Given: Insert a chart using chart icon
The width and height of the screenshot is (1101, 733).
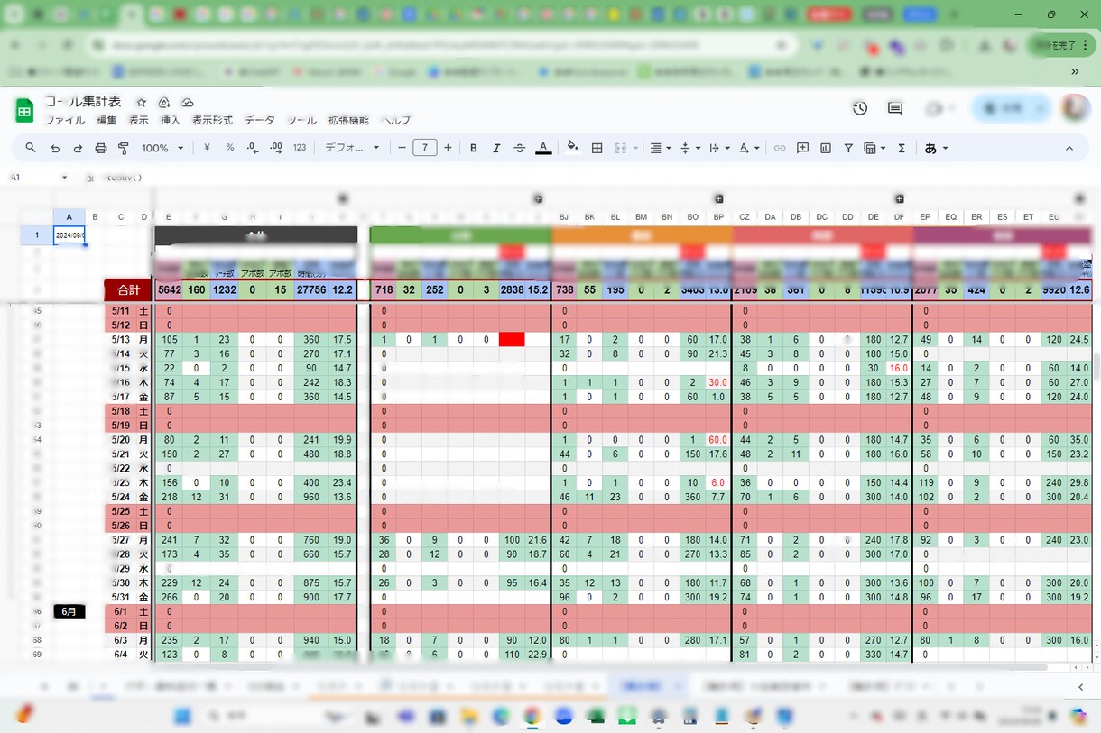Looking at the screenshot, I should click(x=826, y=148).
